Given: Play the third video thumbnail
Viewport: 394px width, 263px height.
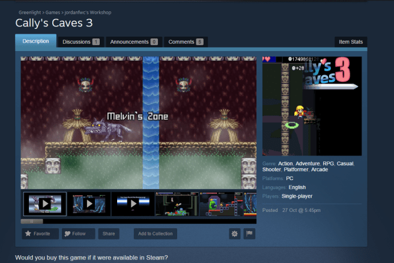Looking at the screenshot, I should click(x=133, y=204).
